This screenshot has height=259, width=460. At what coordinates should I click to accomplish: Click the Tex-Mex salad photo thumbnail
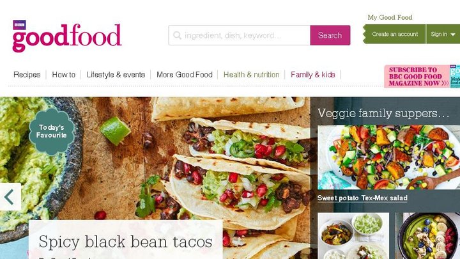[388, 157]
